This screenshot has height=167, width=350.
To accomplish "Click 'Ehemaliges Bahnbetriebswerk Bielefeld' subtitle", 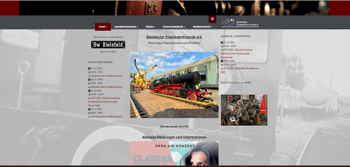I will (174, 43).
